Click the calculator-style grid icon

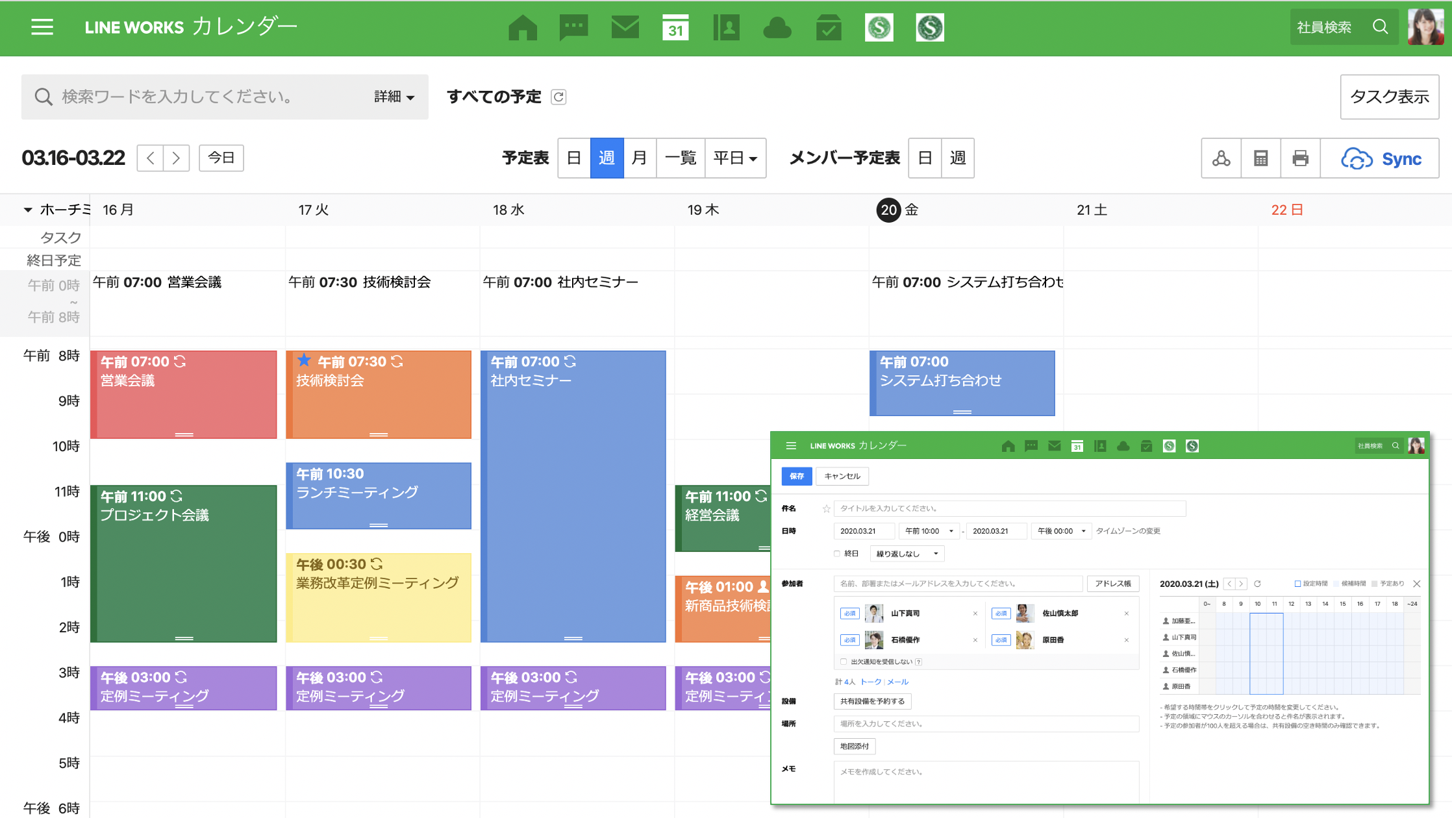(x=1260, y=158)
